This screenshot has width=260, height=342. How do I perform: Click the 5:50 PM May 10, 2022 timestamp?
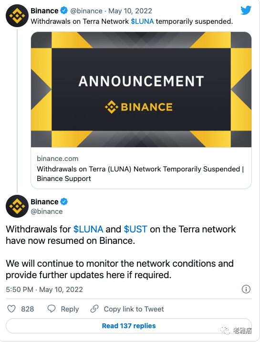click(x=44, y=290)
